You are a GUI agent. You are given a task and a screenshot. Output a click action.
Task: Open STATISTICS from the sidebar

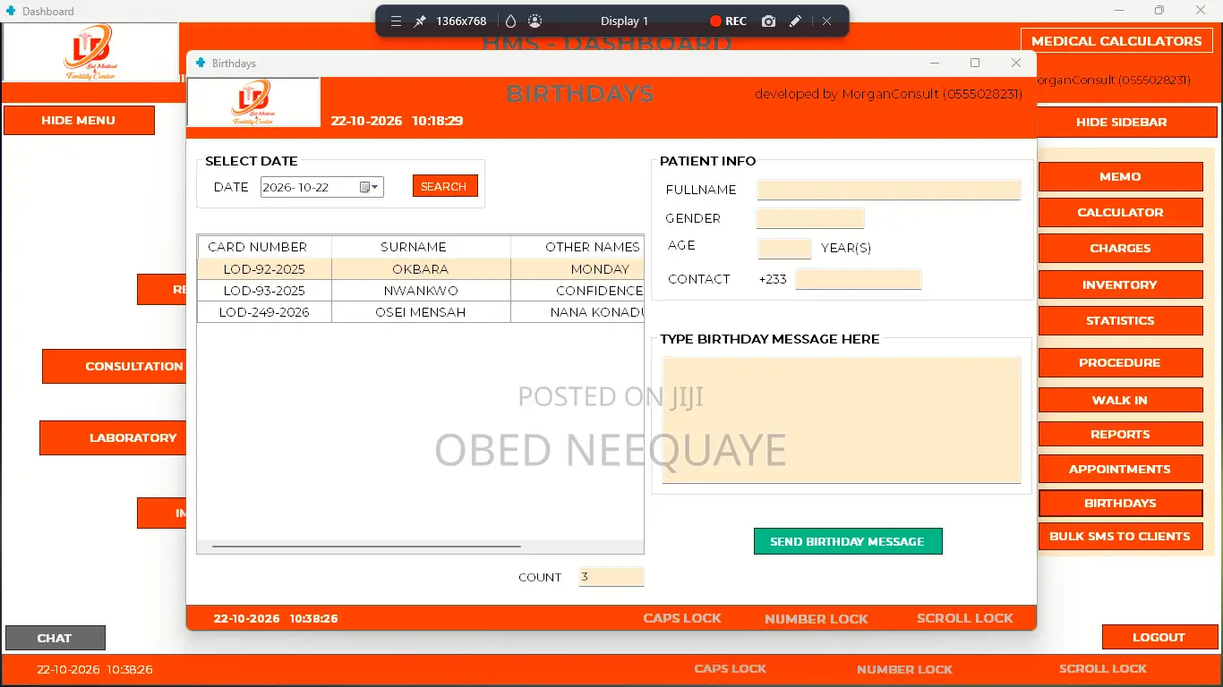coord(1120,320)
